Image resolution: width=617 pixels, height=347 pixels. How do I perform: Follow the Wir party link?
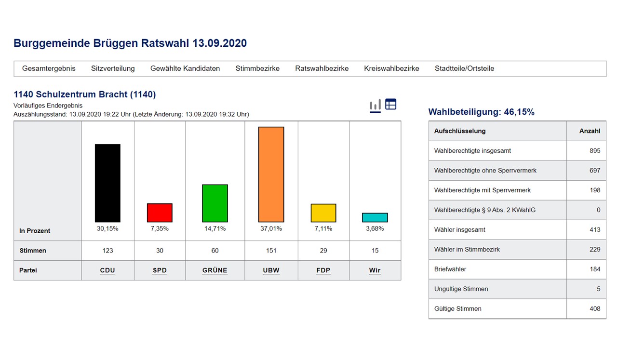375,270
